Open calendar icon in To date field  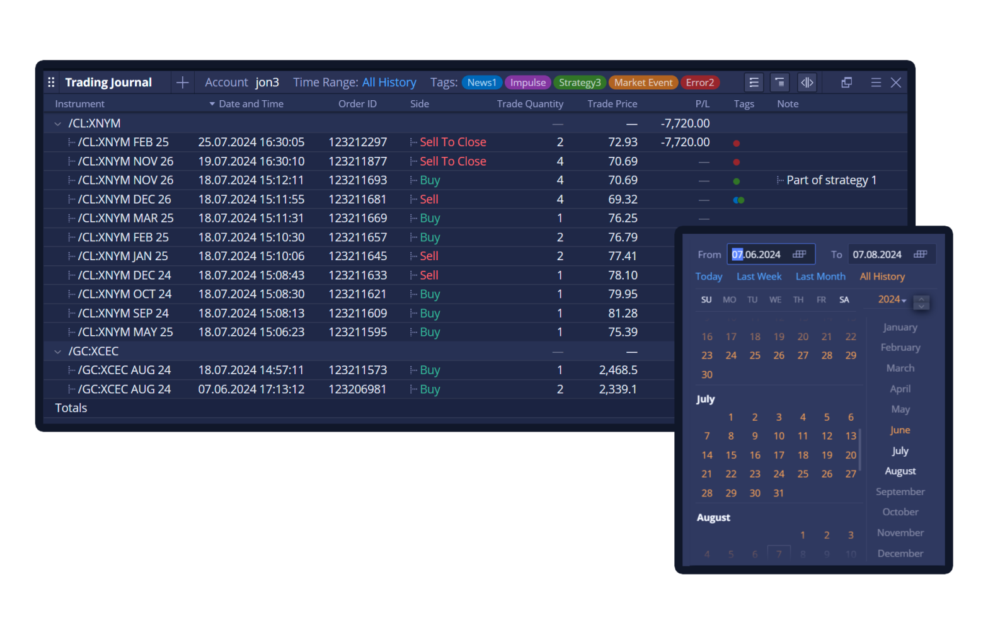point(921,254)
